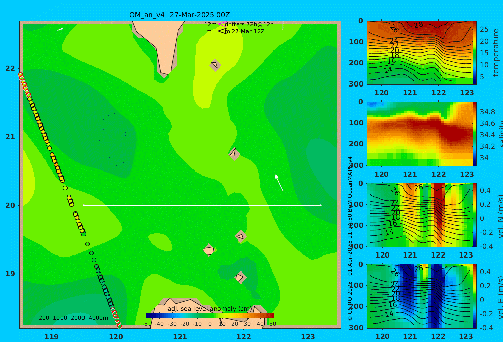Select the 'to 27 Mar 12Z' legend text
Image resolution: width=503 pixels, height=342 pixels.
244,31
